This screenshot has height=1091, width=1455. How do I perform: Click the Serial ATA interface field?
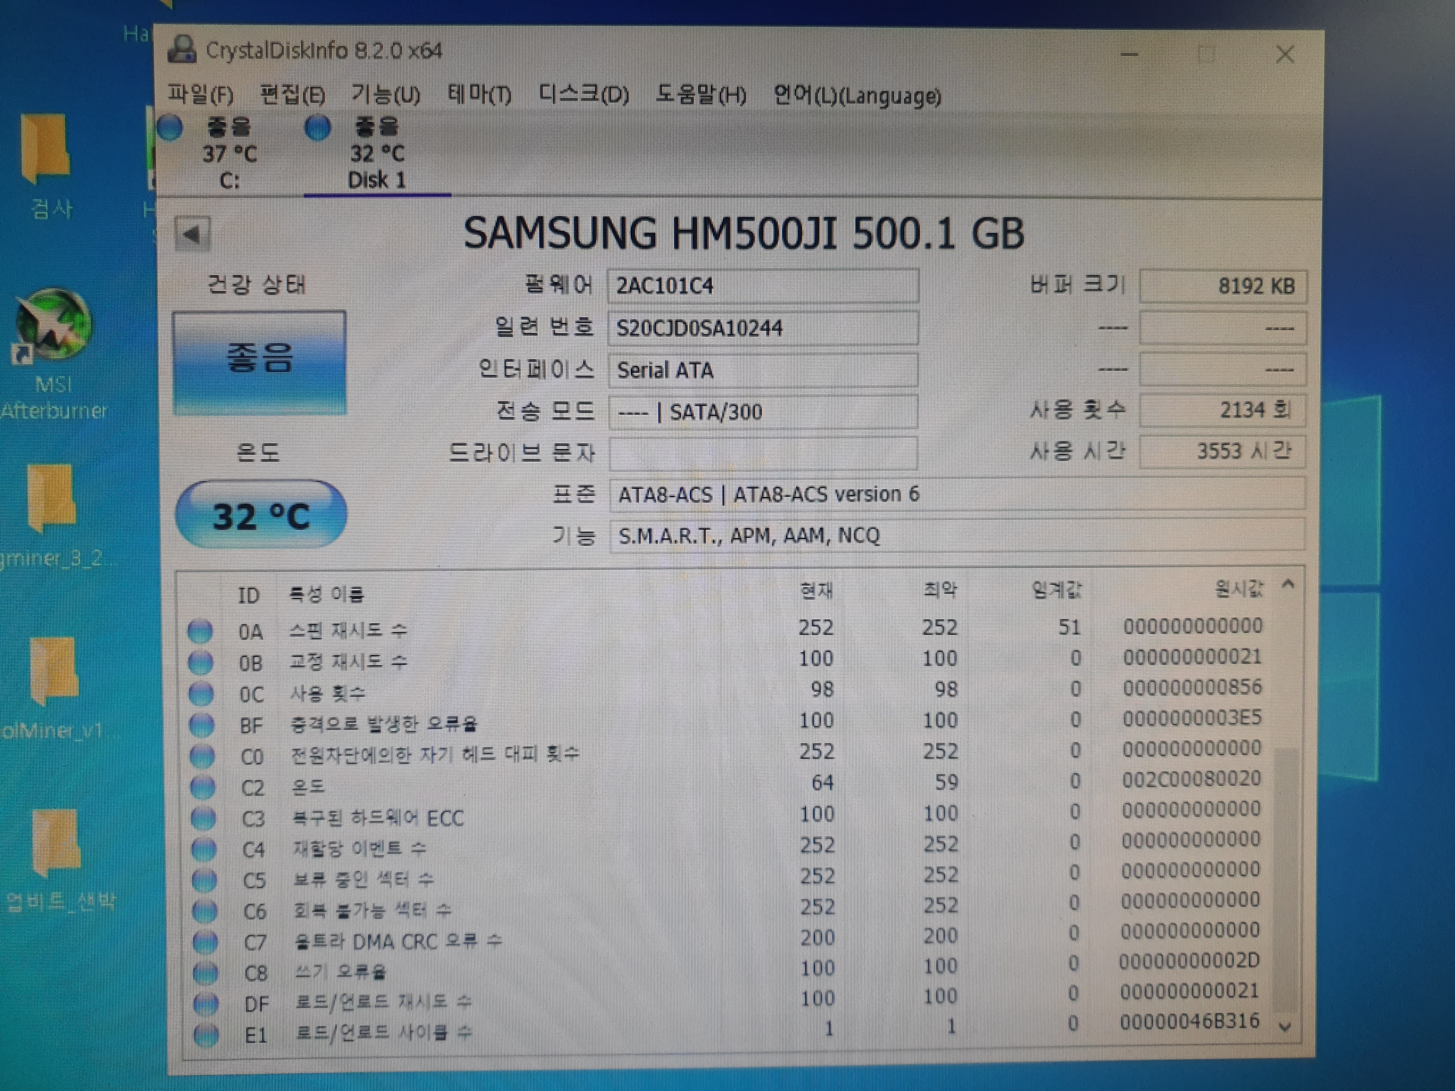[x=763, y=369]
